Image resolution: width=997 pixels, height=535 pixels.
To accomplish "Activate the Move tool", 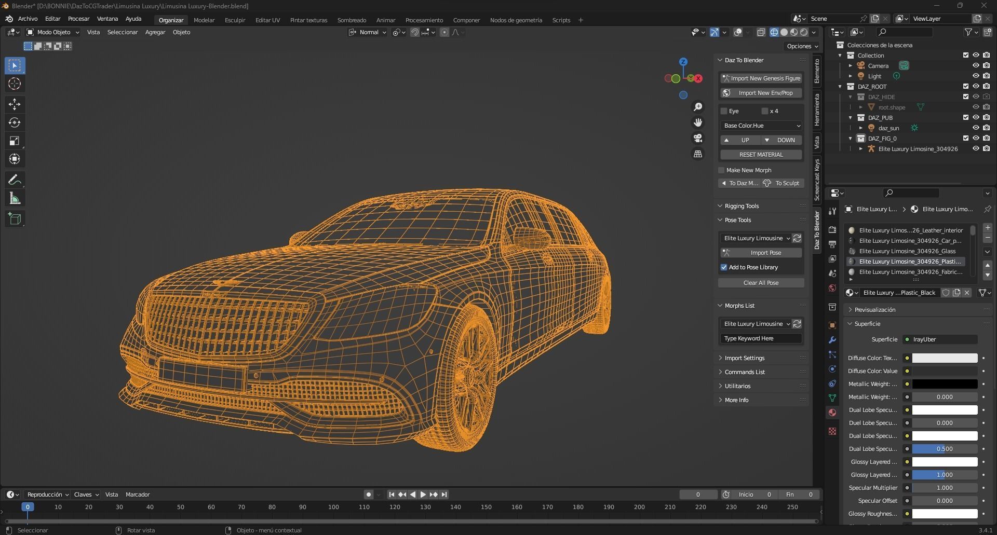I will pyautogui.click(x=15, y=104).
